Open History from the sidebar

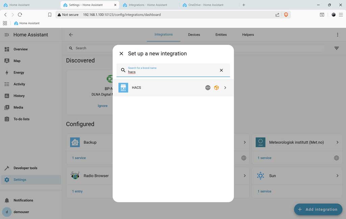click(31, 96)
